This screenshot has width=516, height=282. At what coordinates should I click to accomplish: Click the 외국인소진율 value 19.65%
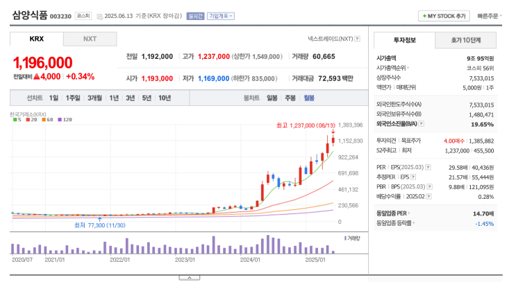[483, 124]
